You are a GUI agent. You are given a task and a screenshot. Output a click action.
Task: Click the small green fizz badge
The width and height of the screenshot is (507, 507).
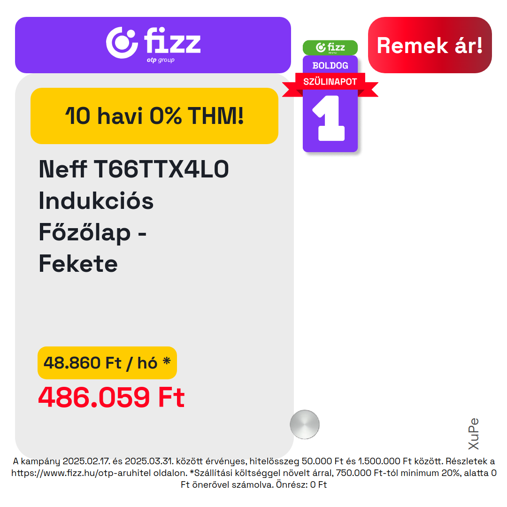[x=330, y=47]
